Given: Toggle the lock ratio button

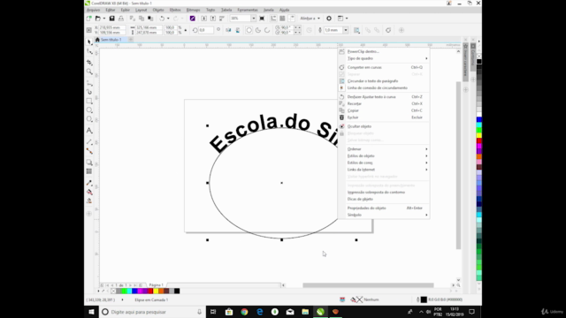Looking at the screenshot, I should point(186,30).
